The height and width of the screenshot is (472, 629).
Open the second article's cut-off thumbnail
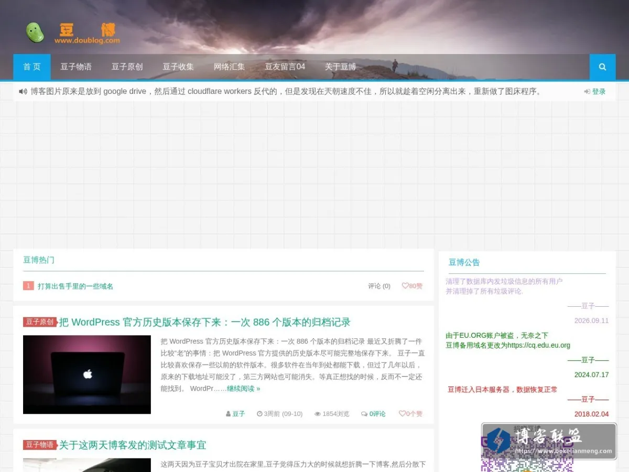[x=87, y=465]
